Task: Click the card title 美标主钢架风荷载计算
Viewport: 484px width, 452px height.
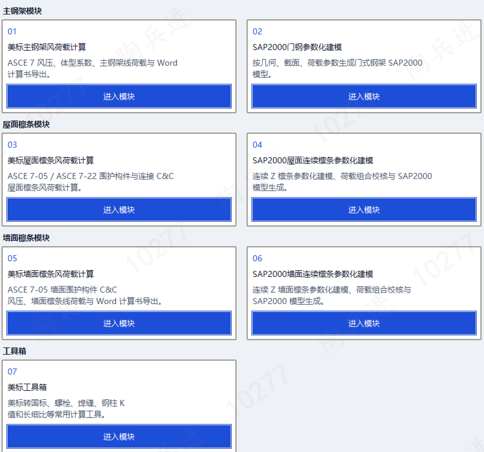Action: click(47, 47)
